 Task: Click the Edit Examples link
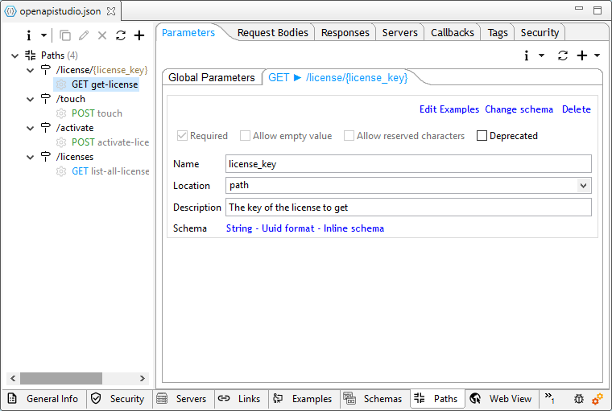[449, 109]
